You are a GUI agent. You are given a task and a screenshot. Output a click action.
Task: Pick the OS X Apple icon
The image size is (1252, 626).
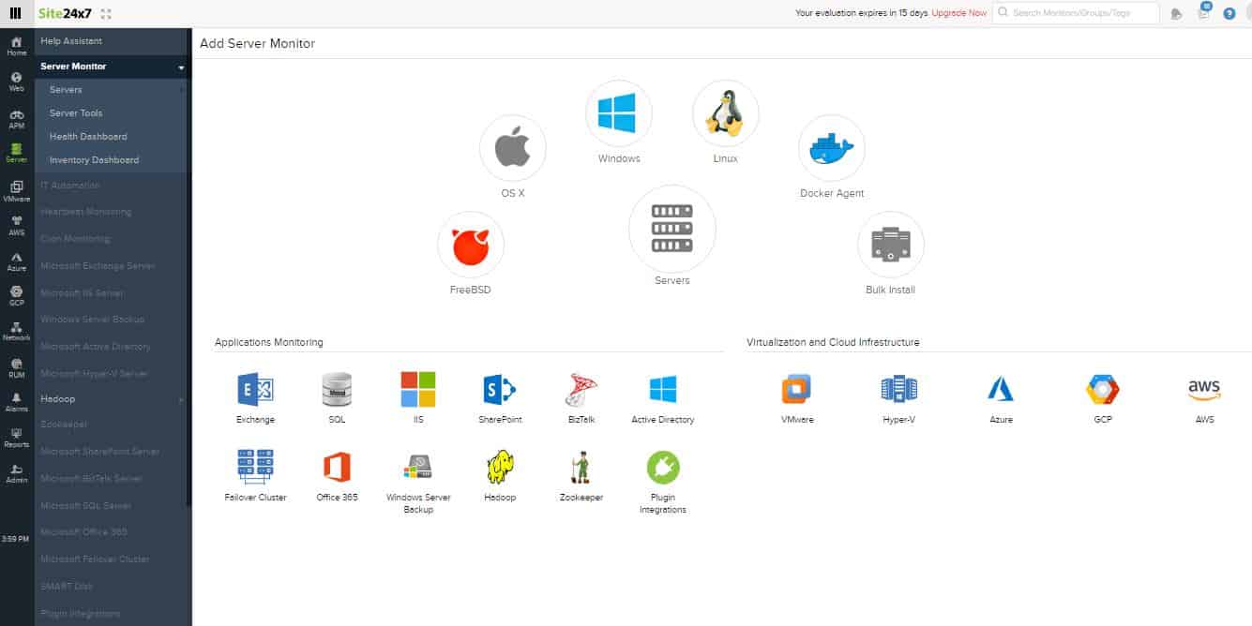[512, 148]
